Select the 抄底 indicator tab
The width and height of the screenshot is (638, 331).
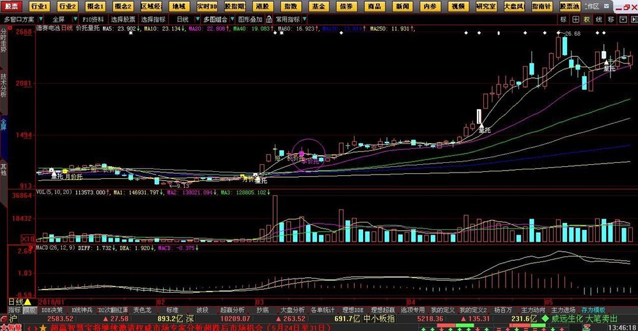[263, 310]
